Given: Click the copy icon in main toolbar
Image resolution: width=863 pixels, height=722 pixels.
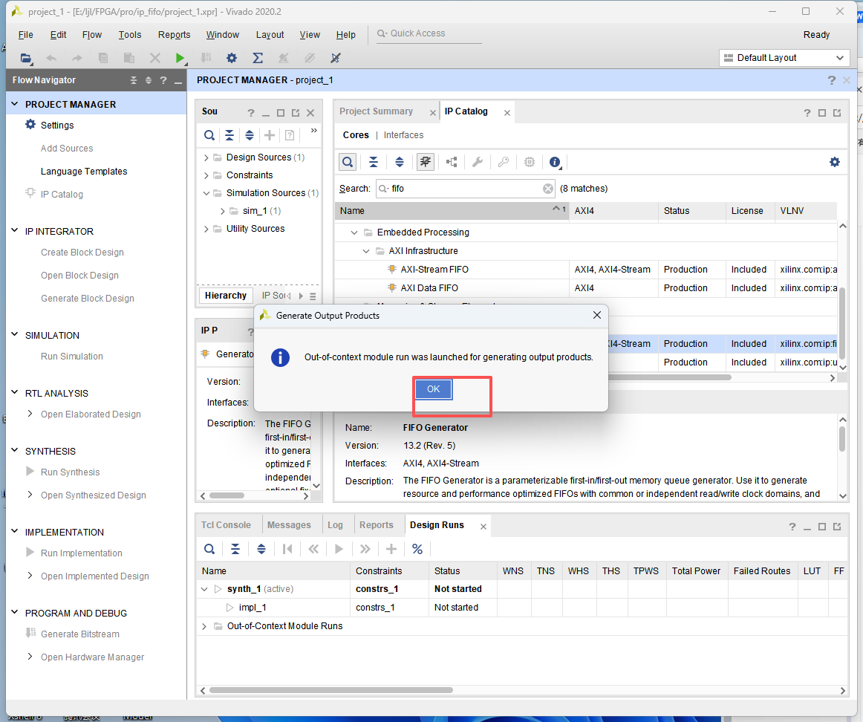Looking at the screenshot, I should [x=103, y=58].
